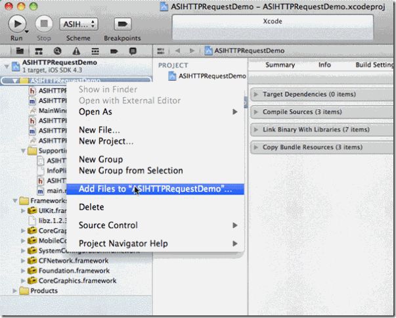Open the Symbol navigator icon
Viewport: 396px width, 318px height.
[39, 51]
